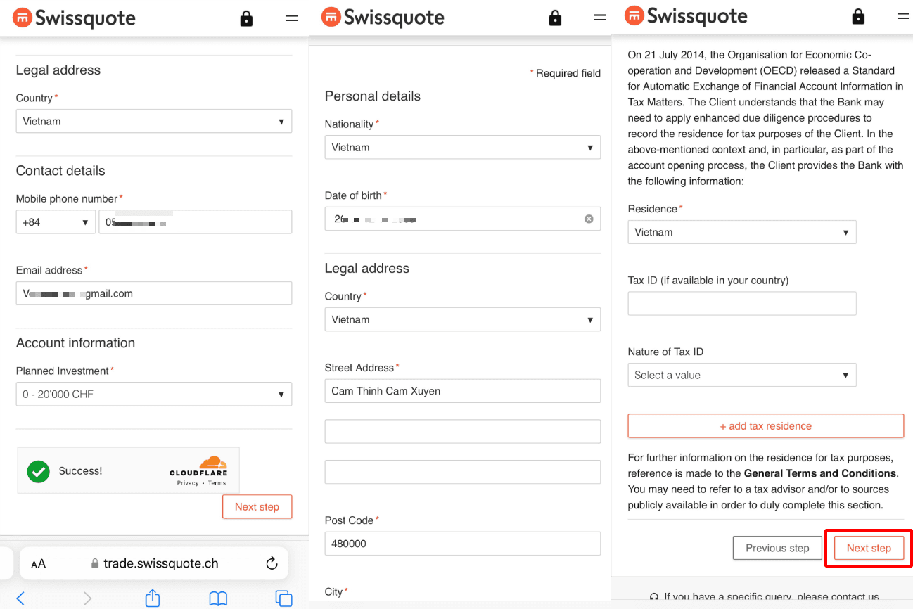This screenshot has height=609, width=913.
Task: Clear the Date of birth field
Action: (x=589, y=219)
